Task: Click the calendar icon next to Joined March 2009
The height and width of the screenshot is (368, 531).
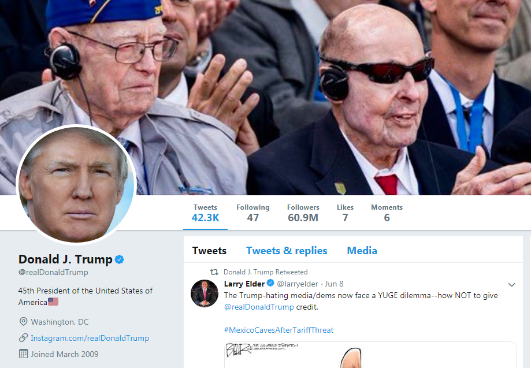Action: pyautogui.click(x=23, y=354)
